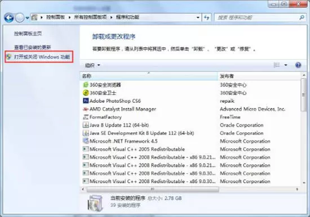The height and width of the screenshot is (217, 310).
Task: Select the 360安全浏览器 program name
Action: click(x=105, y=85)
